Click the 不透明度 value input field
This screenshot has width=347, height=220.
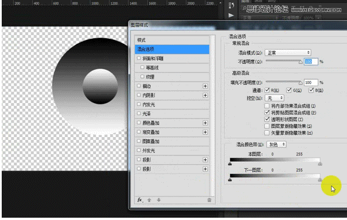coord(311,62)
